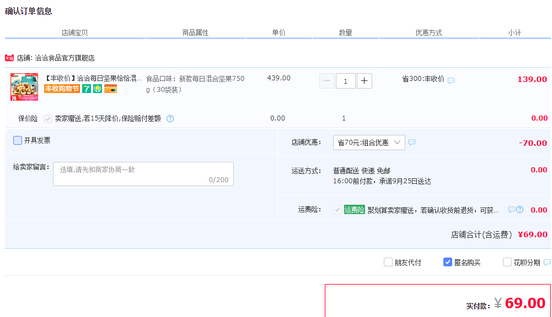
Task: Click the 单价 column header
Action: 279,32
